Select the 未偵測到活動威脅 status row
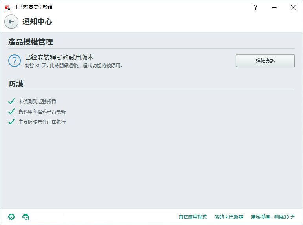303x225 pixels. (x=32, y=101)
